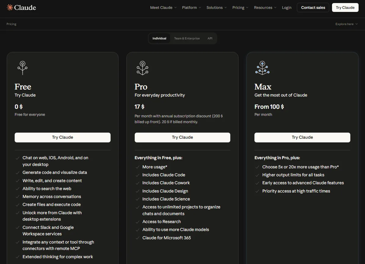This screenshot has height=264, width=365.
Task: Open the Explore here dropdown
Action: [346, 24]
